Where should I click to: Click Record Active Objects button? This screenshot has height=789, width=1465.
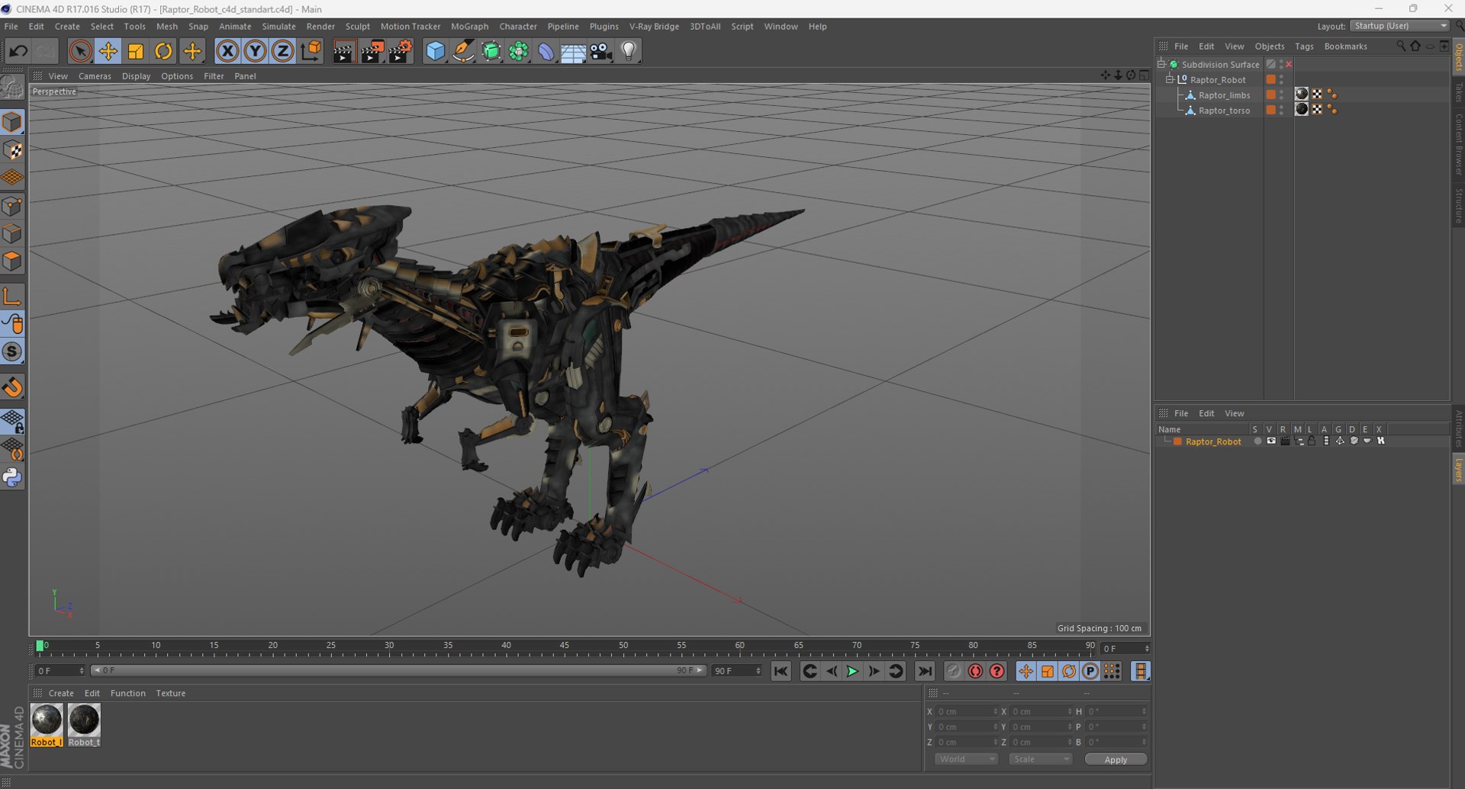953,671
